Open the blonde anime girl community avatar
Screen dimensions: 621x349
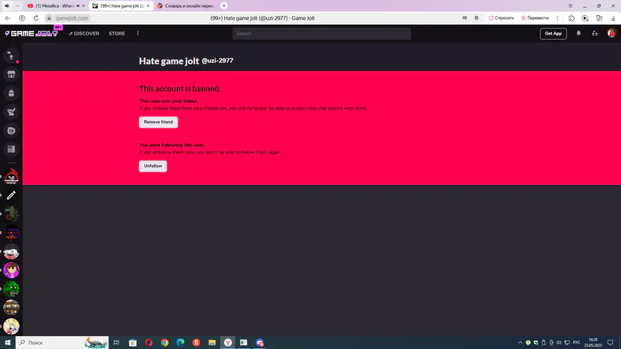(x=11, y=326)
